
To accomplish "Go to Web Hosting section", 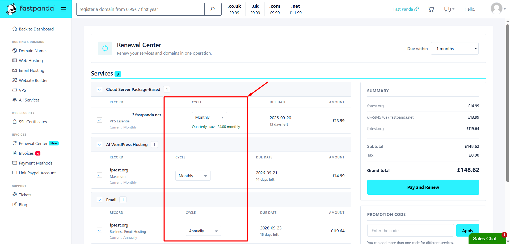I will click(x=31, y=60).
